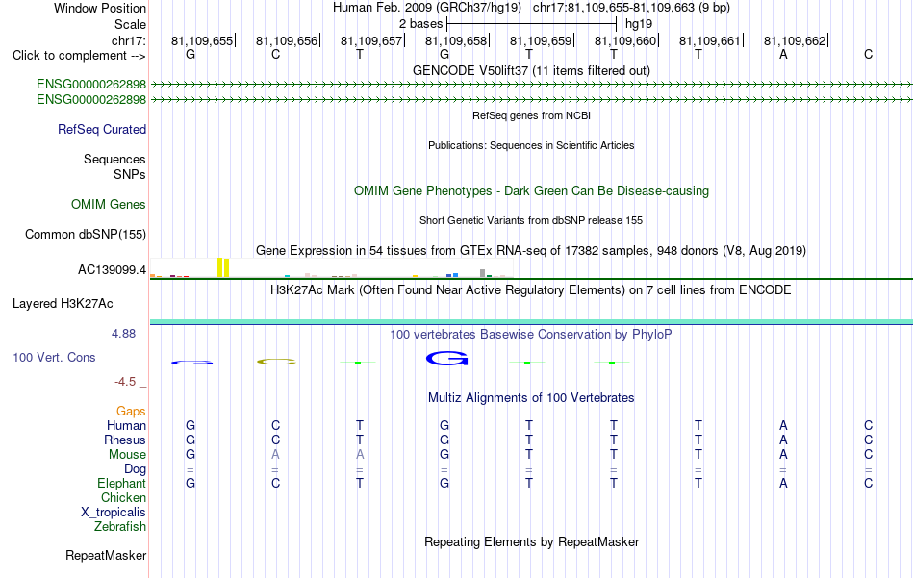The height and width of the screenshot is (578, 914).
Task: Click the Human alignment row label
Action: coord(126,426)
